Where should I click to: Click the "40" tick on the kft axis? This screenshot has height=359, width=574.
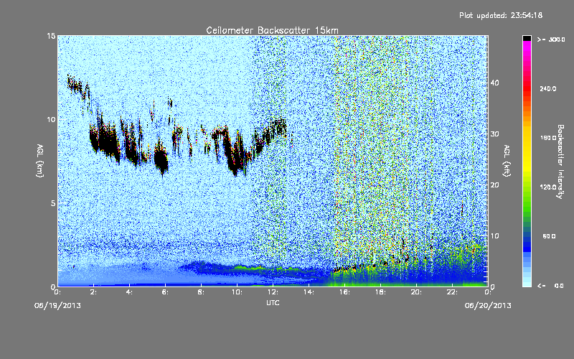494,83
